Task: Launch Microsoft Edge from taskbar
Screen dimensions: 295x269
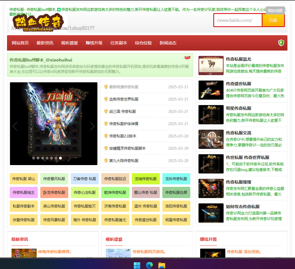Action: 149,265
